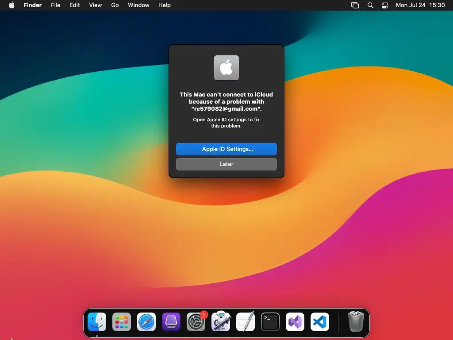This screenshot has height=340, width=453.
Task: Click the Apple ID Settings button
Action: point(226,149)
